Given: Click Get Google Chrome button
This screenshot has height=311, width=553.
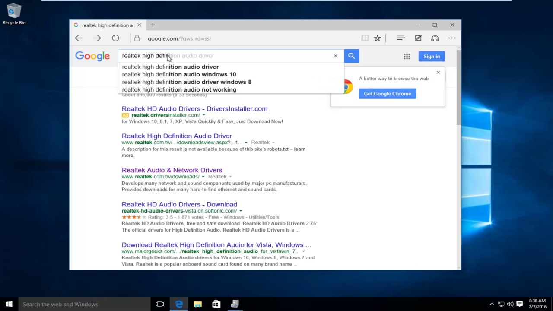Looking at the screenshot, I should pos(387,94).
